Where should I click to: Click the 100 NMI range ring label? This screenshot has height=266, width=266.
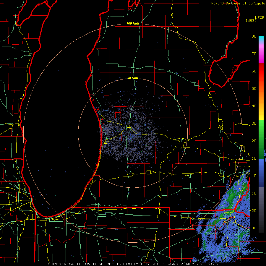pyautogui.click(x=133, y=23)
